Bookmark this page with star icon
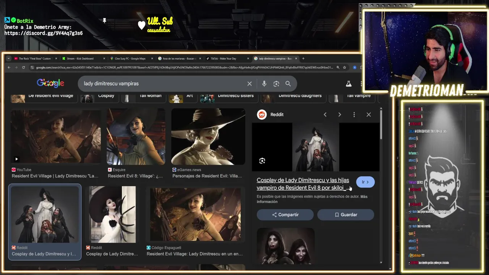The height and width of the screenshot is (275, 489). tap(345, 68)
